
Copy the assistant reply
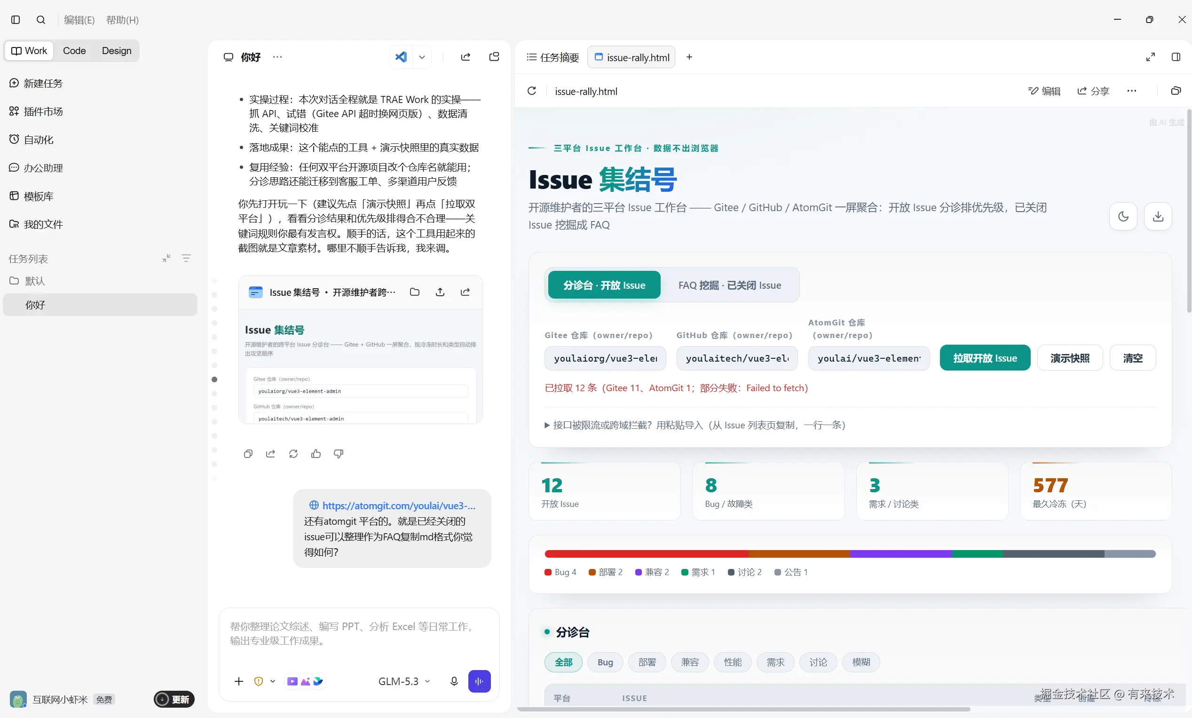(x=248, y=454)
